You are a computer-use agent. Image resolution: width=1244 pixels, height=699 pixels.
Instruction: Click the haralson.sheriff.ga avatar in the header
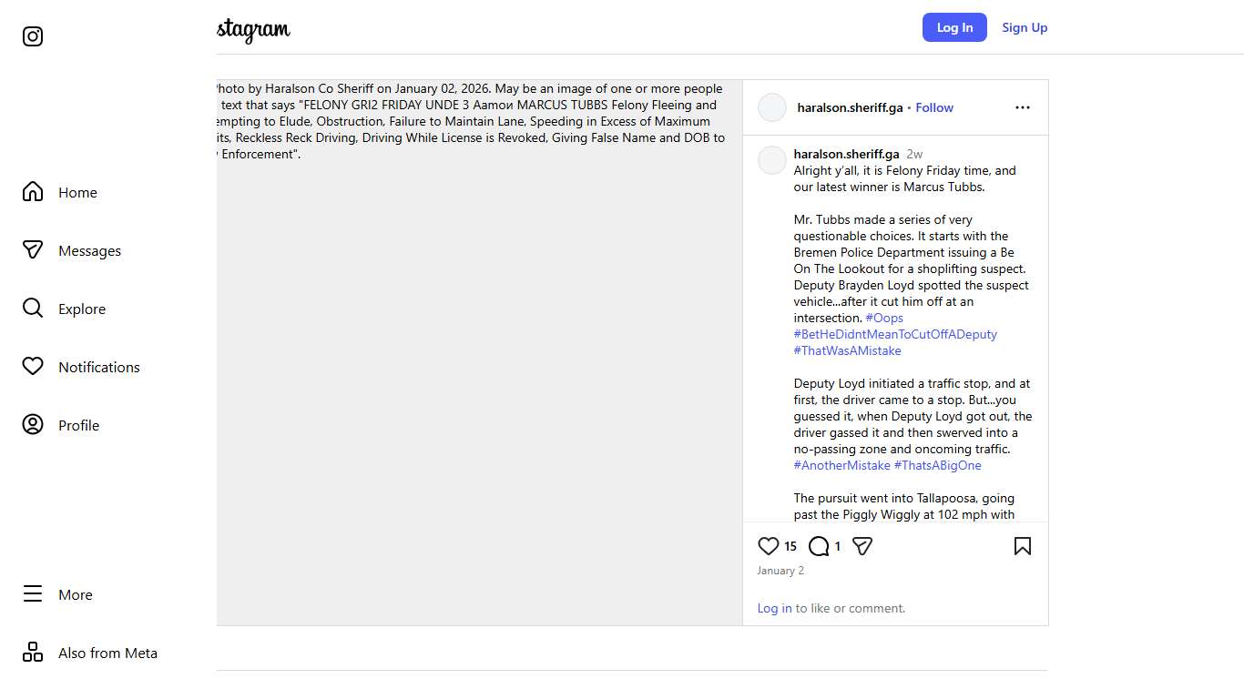(772, 107)
